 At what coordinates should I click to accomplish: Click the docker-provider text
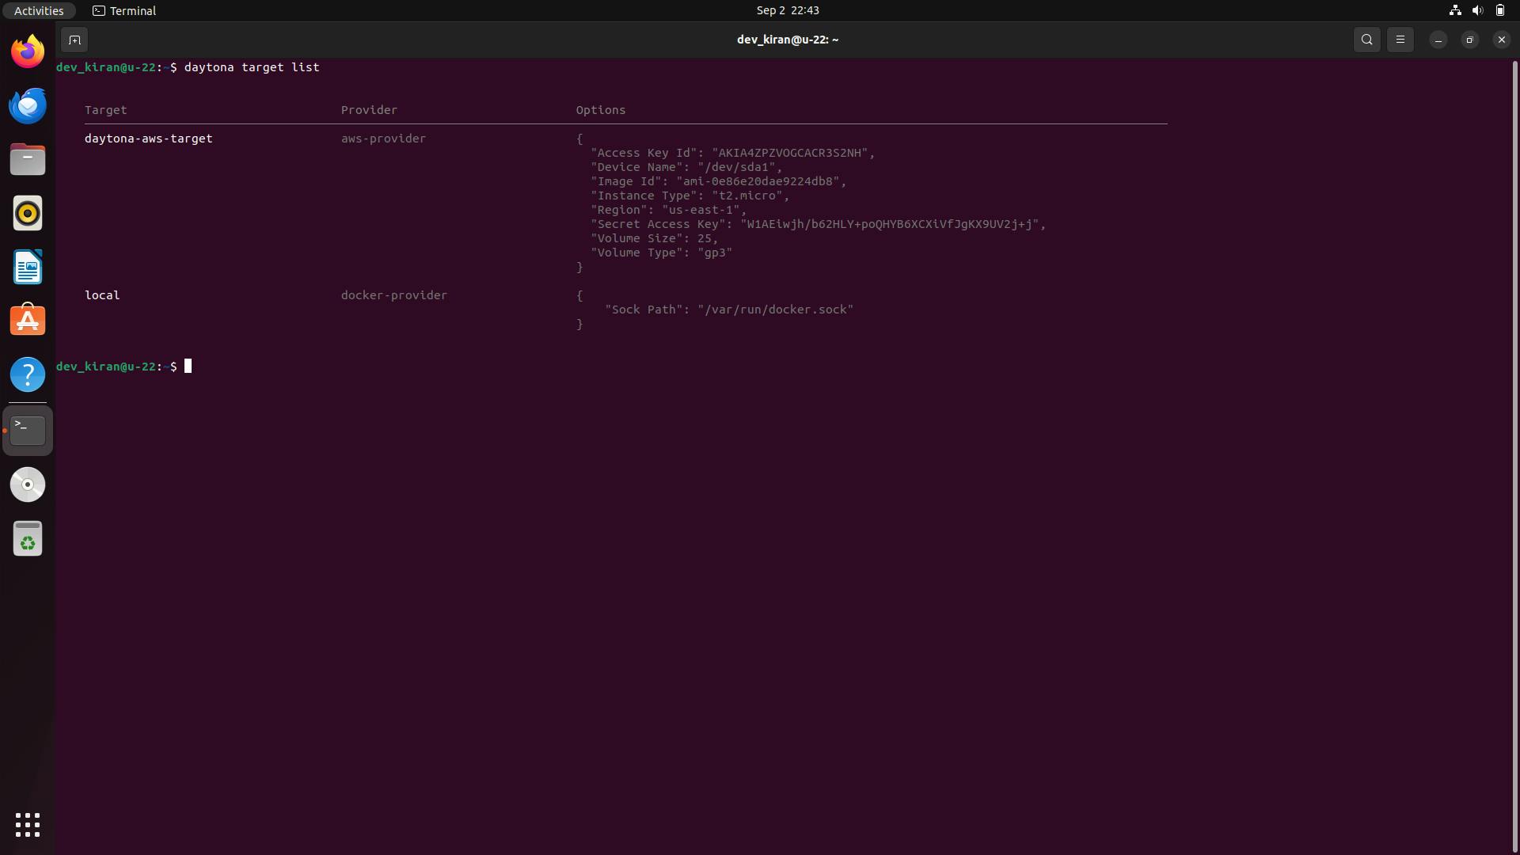tap(394, 295)
